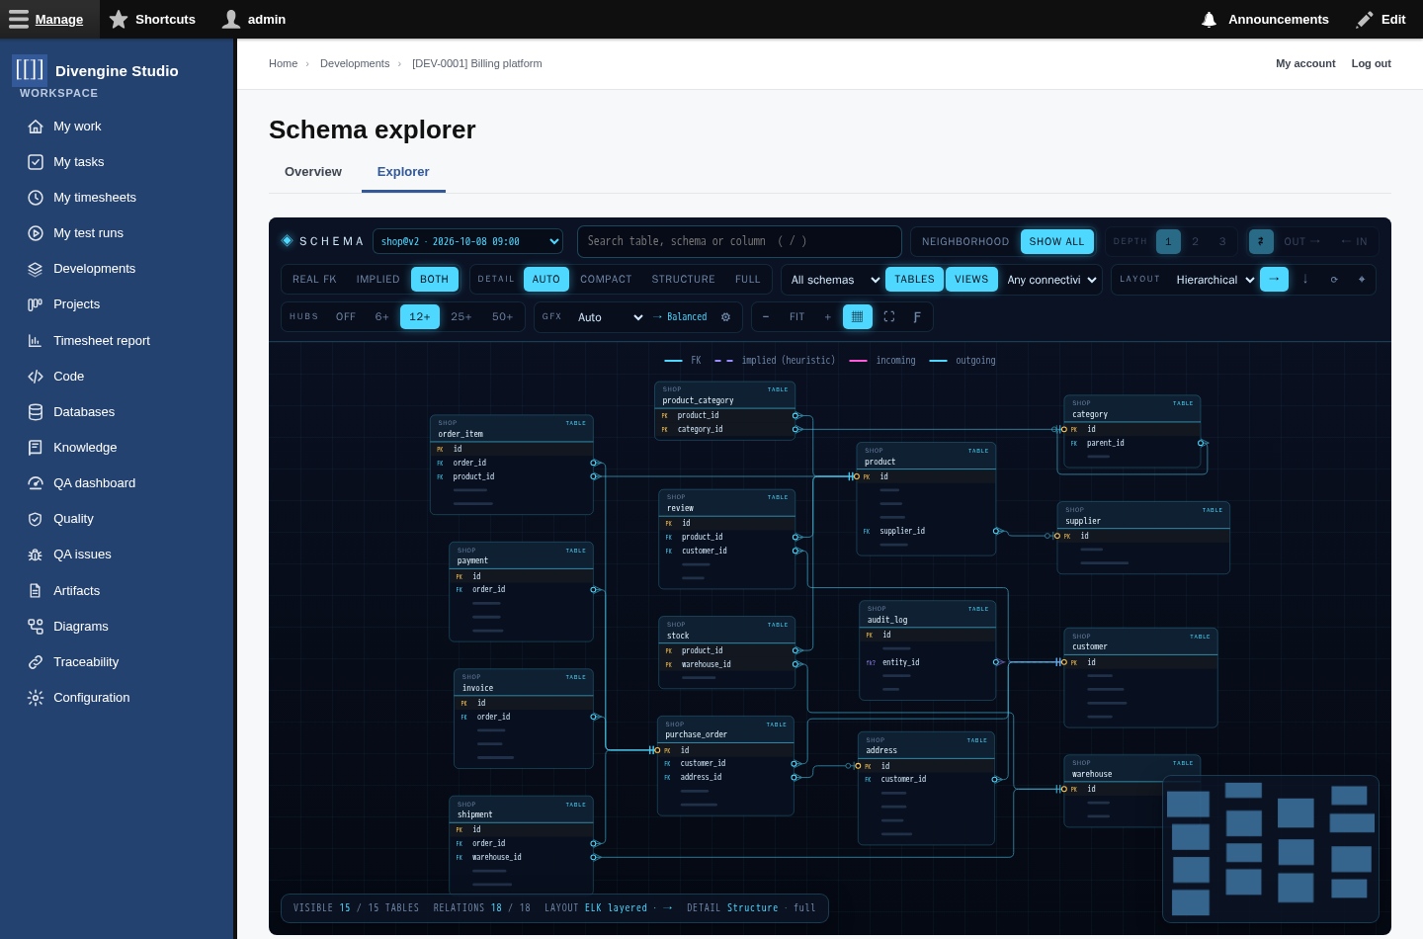Open the All schemas dropdown

click(833, 280)
